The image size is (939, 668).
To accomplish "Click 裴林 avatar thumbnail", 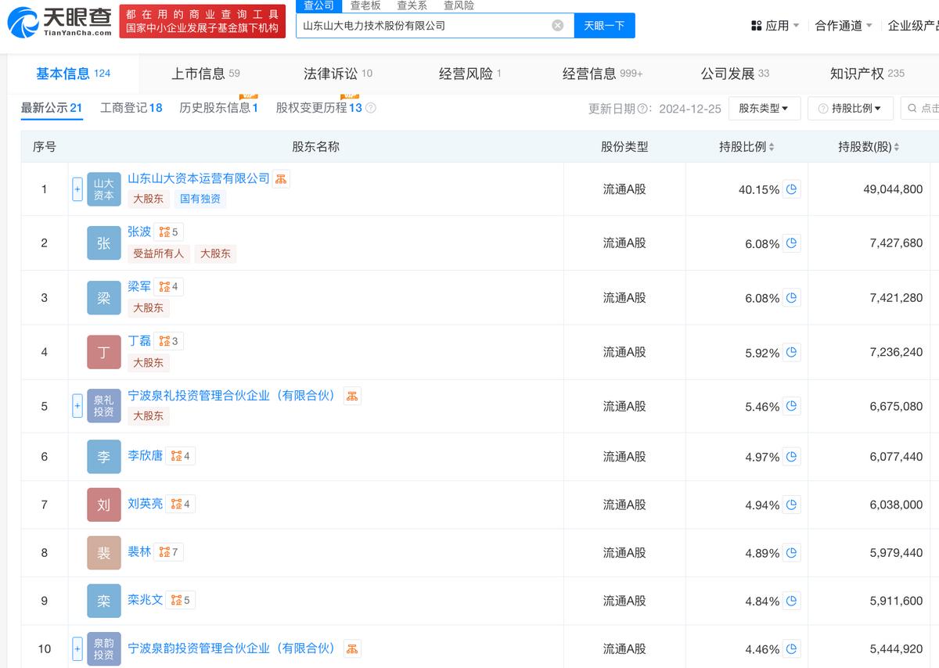I will pos(104,553).
